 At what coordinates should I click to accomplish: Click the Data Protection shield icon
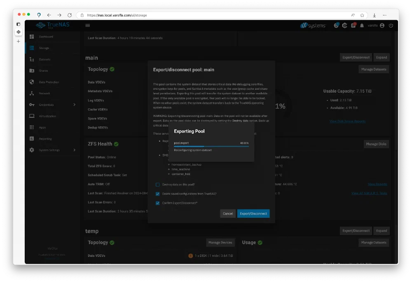click(32, 82)
